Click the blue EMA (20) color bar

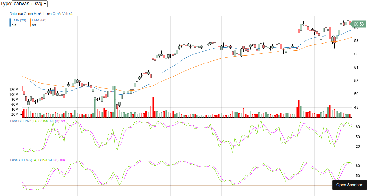click(10, 22)
